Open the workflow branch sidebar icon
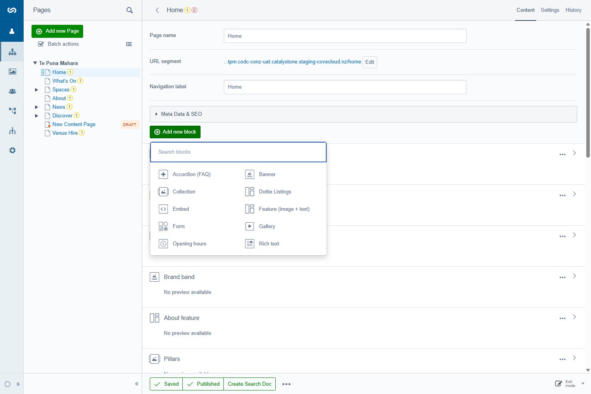 pos(12,111)
